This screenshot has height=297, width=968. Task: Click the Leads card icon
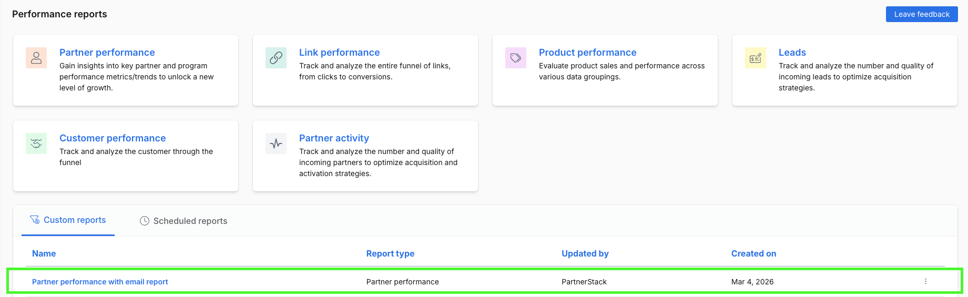(x=756, y=58)
